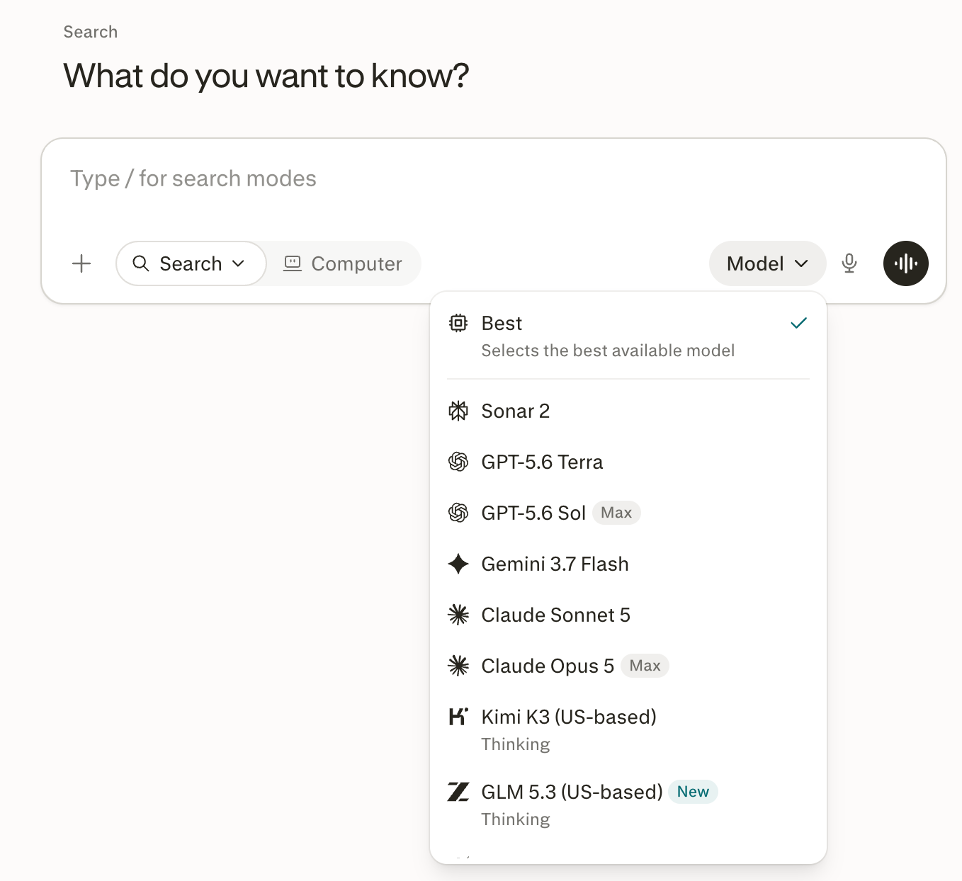The height and width of the screenshot is (881, 962).
Task: Click the GPT-5.6 Terra OpenAI logo
Action: [458, 462]
